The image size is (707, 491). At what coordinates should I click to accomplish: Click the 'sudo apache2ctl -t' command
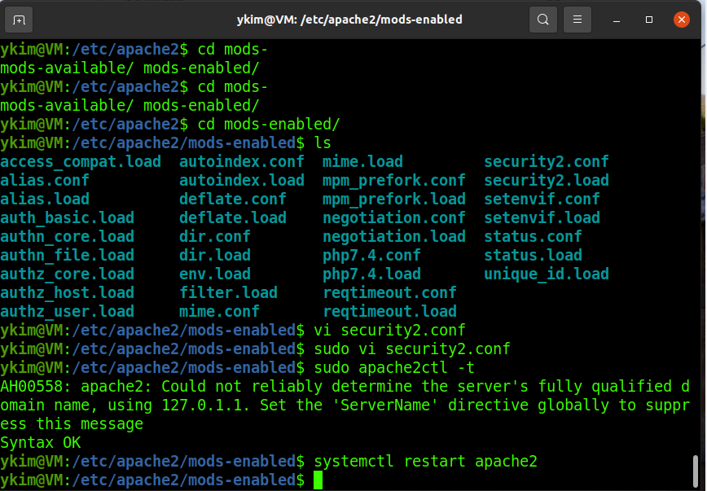pyautogui.click(x=394, y=368)
